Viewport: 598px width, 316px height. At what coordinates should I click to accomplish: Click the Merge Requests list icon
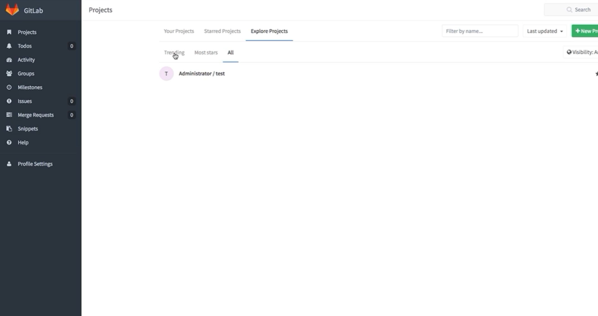point(9,115)
